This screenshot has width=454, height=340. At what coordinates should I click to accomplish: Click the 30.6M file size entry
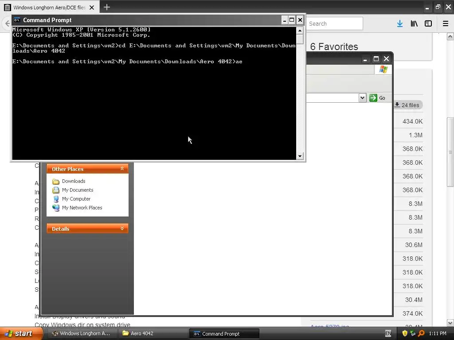pos(414,245)
